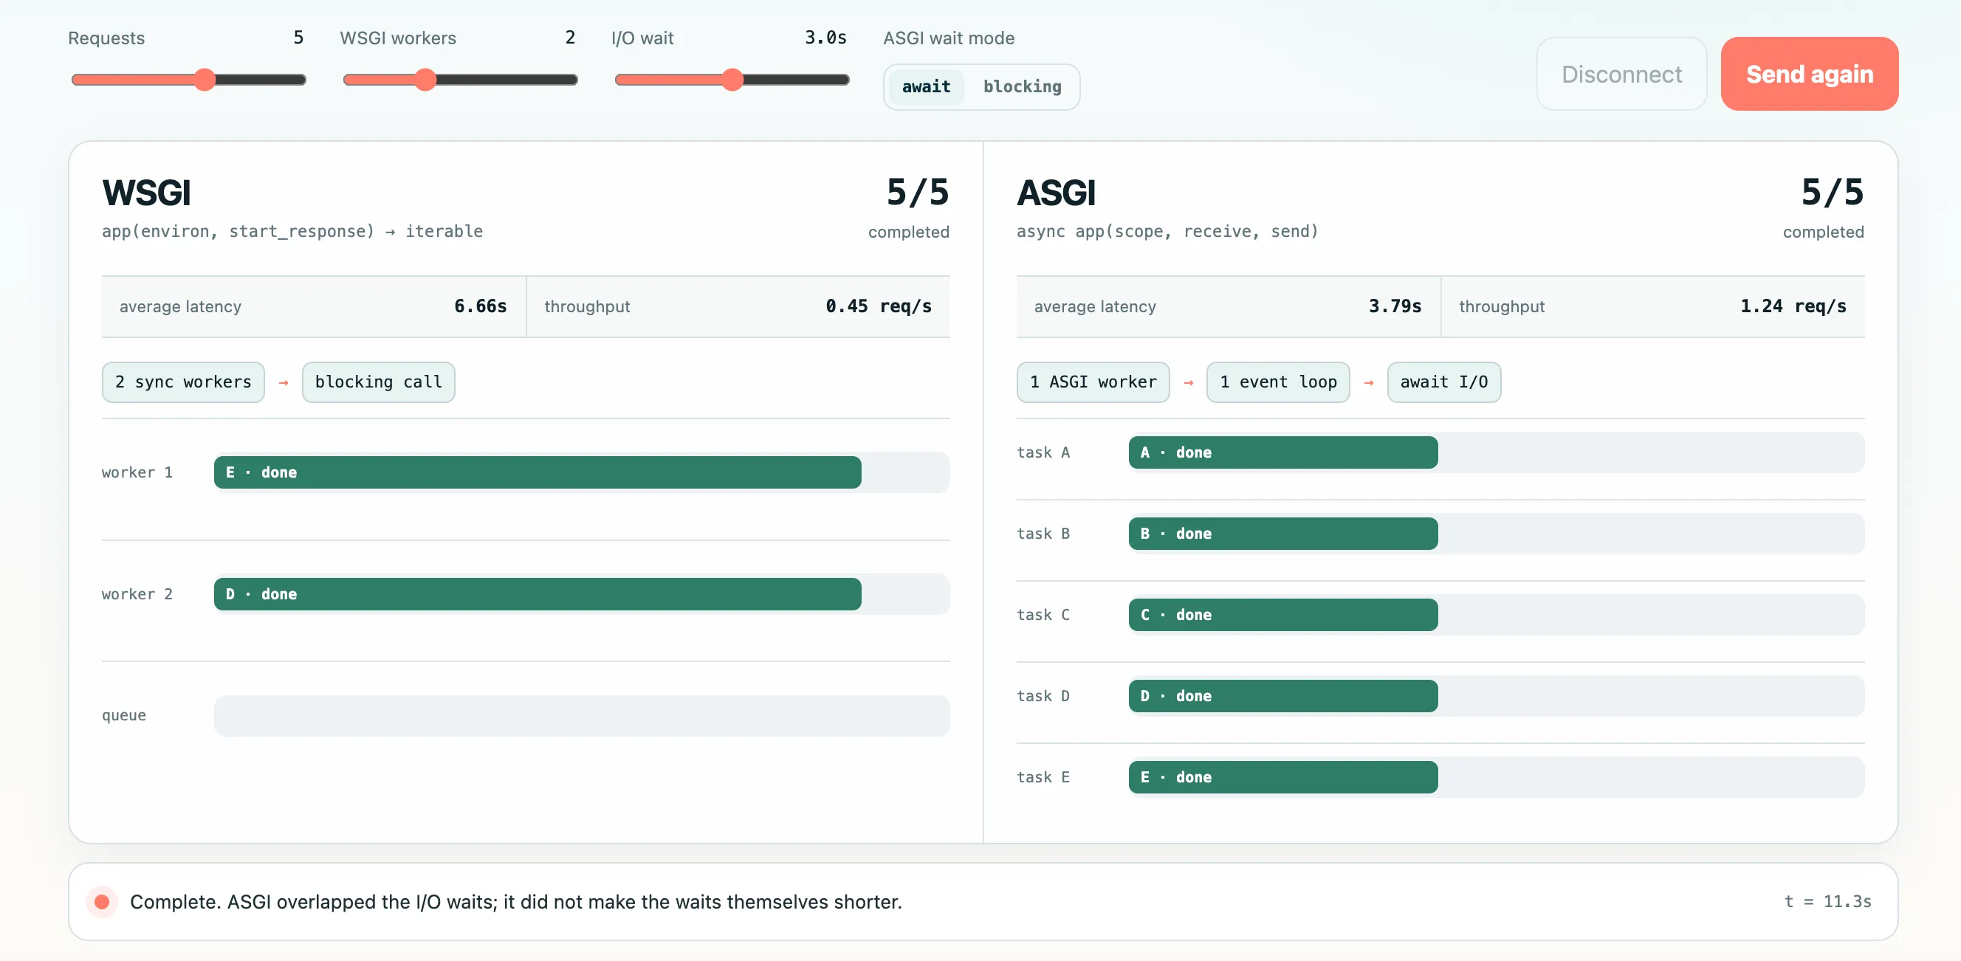Click WSGI average latency value '6.66s'
The image size is (1961, 961).
tap(481, 306)
